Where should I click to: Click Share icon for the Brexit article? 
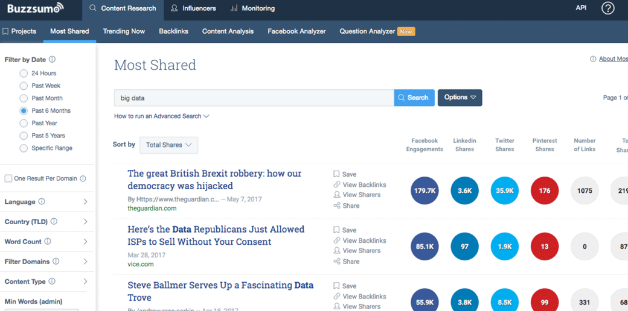coord(337,206)
